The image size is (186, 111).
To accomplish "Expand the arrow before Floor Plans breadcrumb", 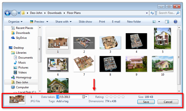I will coord(64,13).
